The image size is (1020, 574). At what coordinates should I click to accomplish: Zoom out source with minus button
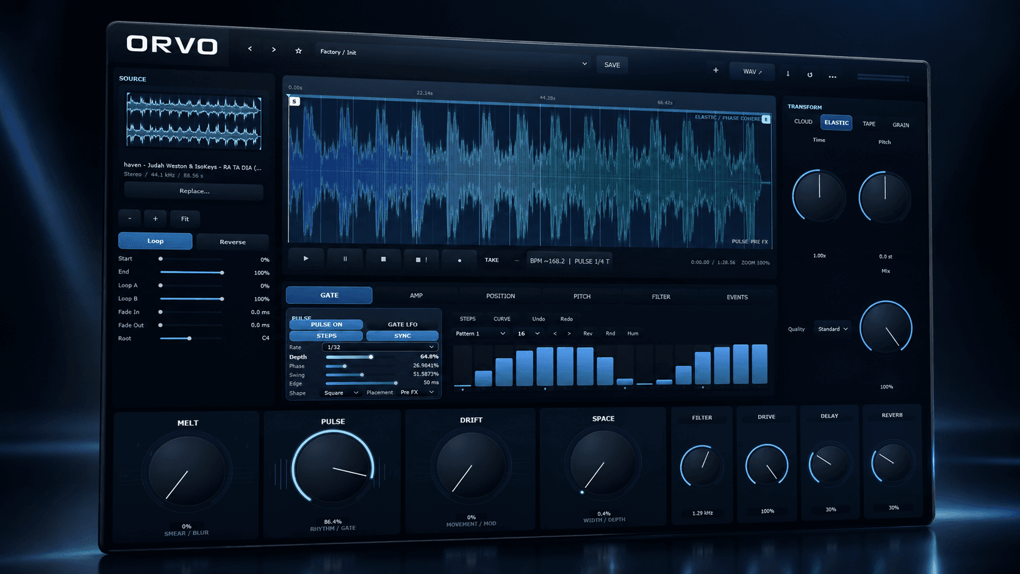[129, 218]
